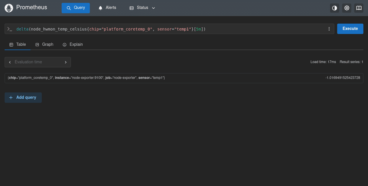368x186 pixels.
Task: Click the 'Result series: 1' text
Action: click(x=351, y=62)
